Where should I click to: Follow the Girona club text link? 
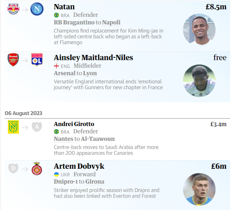(95, 182)
